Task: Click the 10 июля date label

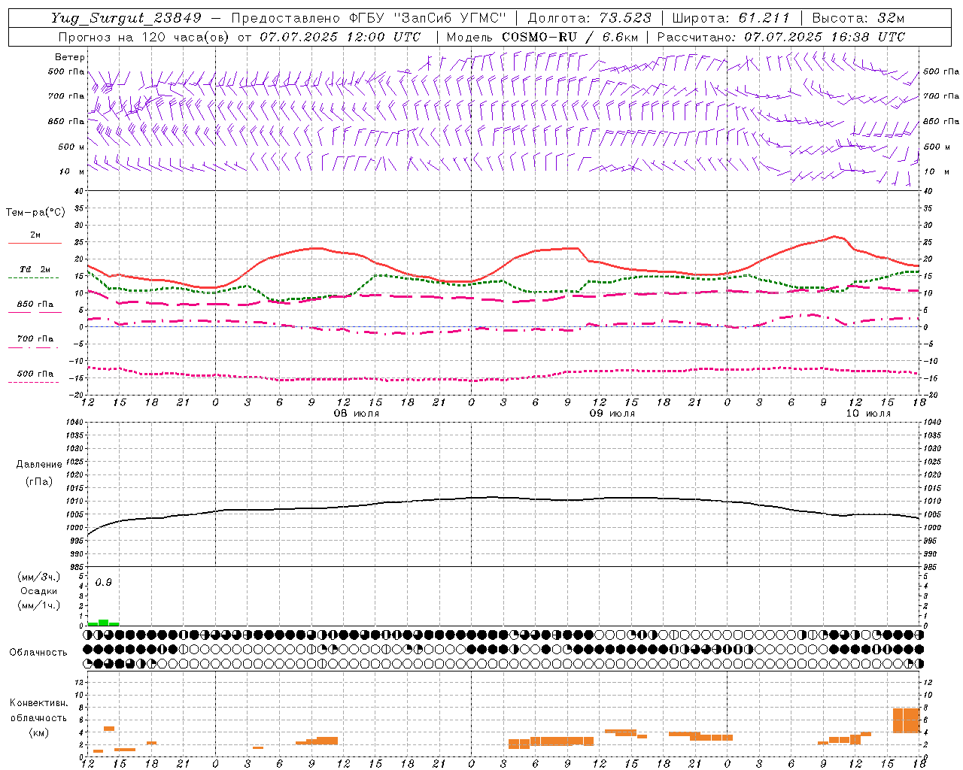Action: [868, 414]
